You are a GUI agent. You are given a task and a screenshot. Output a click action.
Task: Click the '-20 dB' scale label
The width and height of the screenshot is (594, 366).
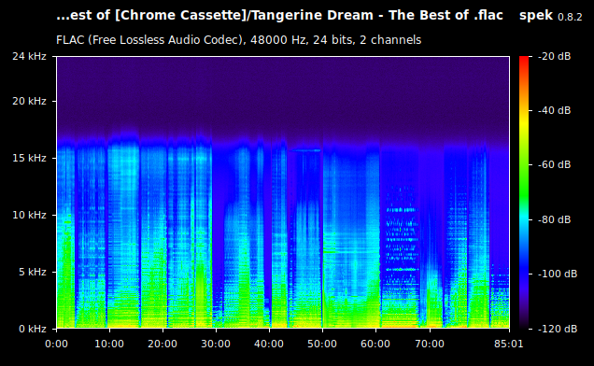(x=554, y=56)
